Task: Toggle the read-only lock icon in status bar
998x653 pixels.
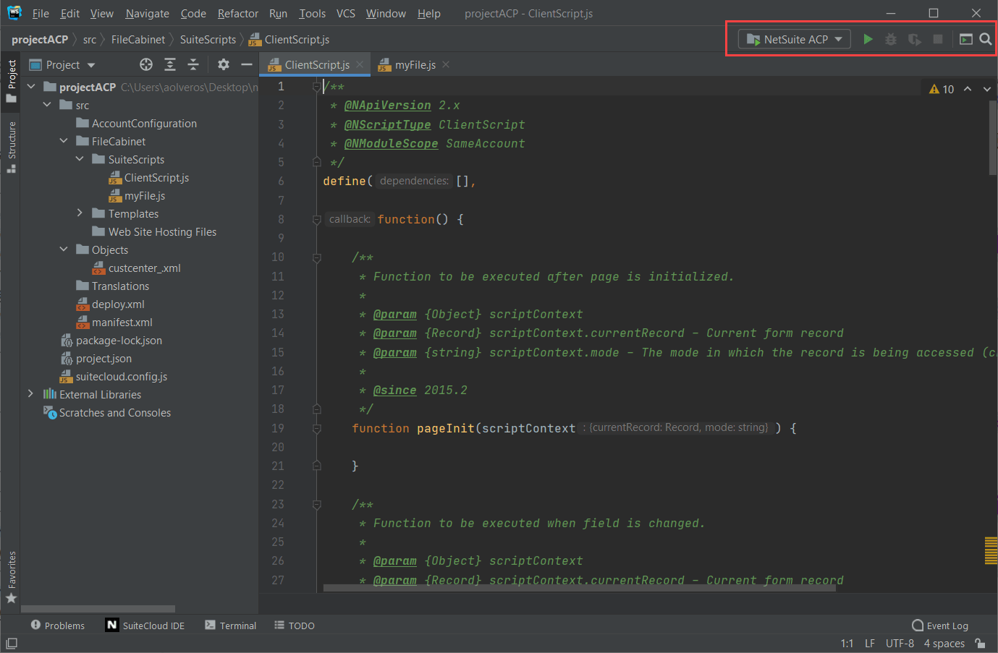Action: click(x=980, y=643)
